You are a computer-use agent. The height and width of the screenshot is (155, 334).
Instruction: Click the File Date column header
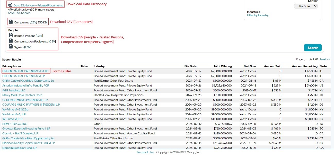(x=190, y=66)
